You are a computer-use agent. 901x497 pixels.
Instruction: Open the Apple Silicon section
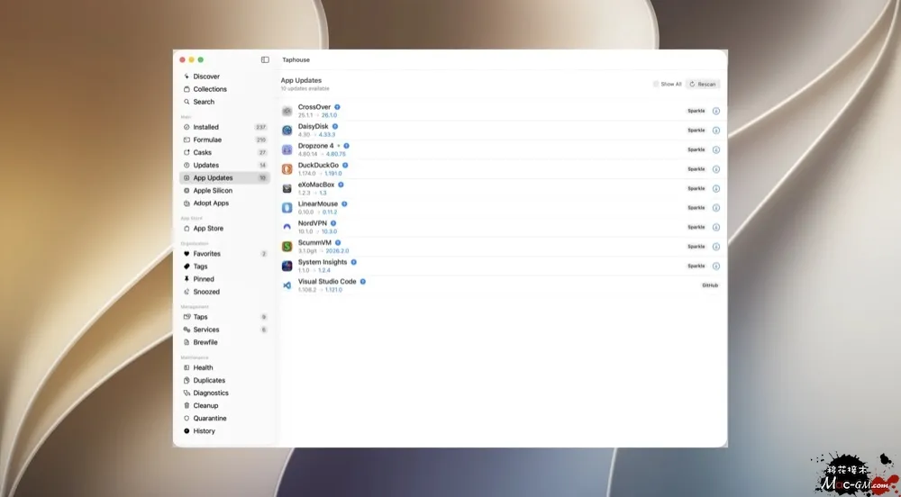(x=224, y=191)
